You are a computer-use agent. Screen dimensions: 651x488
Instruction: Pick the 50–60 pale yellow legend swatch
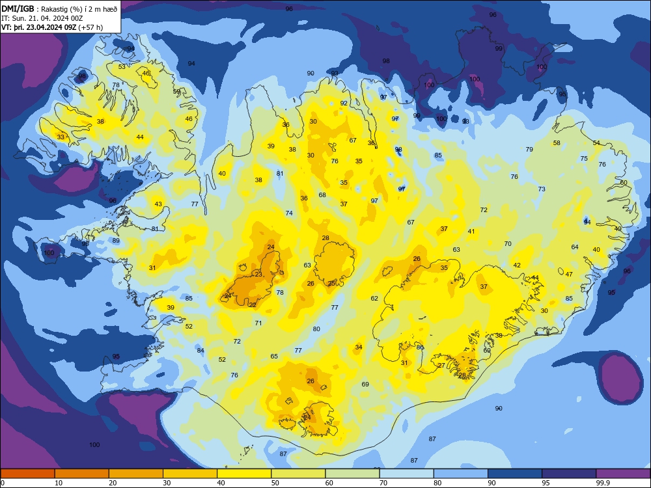[298, 474]
